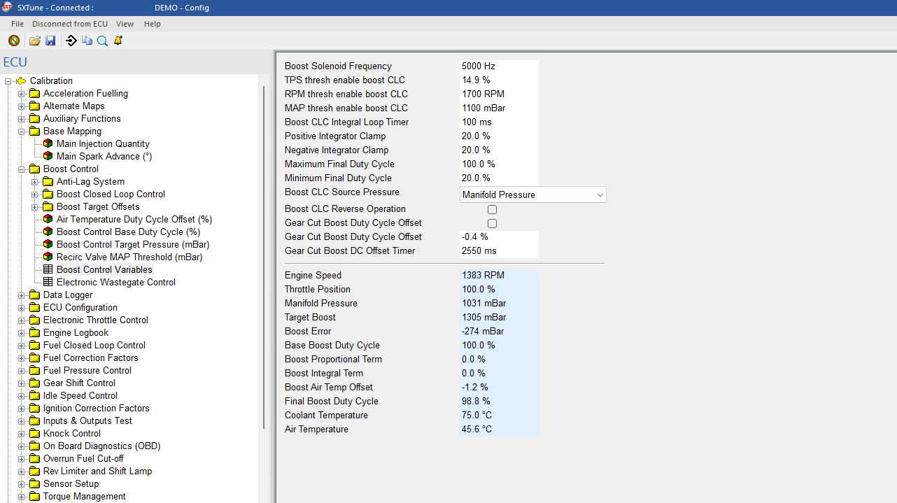Open the Help menu
The image size is (897, 503).
(153, 24)
